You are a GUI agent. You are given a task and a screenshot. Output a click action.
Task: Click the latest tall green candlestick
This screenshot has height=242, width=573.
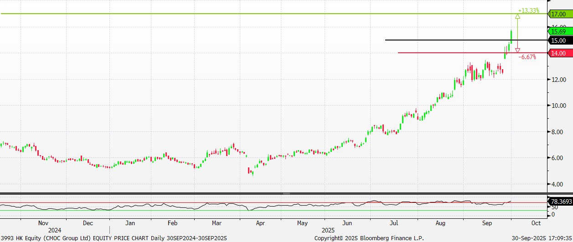click(511, 37)
